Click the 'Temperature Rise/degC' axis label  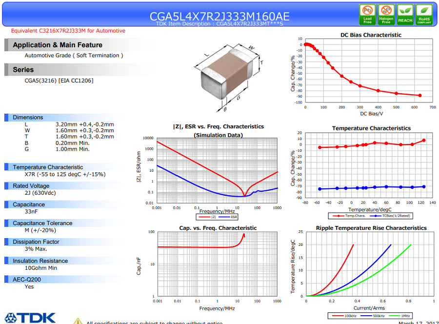click(x=293, y=266)
